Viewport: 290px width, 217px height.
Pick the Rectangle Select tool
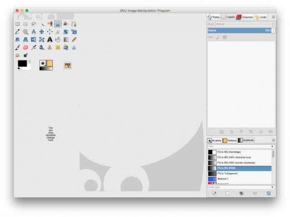[x=17, y=24]
